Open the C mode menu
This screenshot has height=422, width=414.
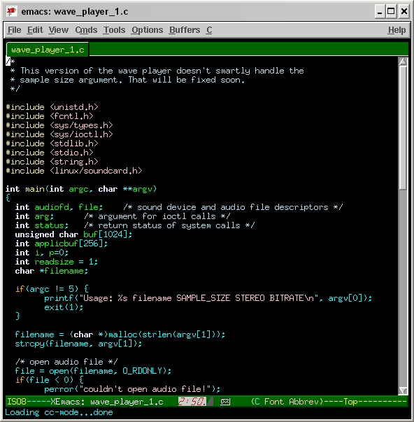click(209, 30)
